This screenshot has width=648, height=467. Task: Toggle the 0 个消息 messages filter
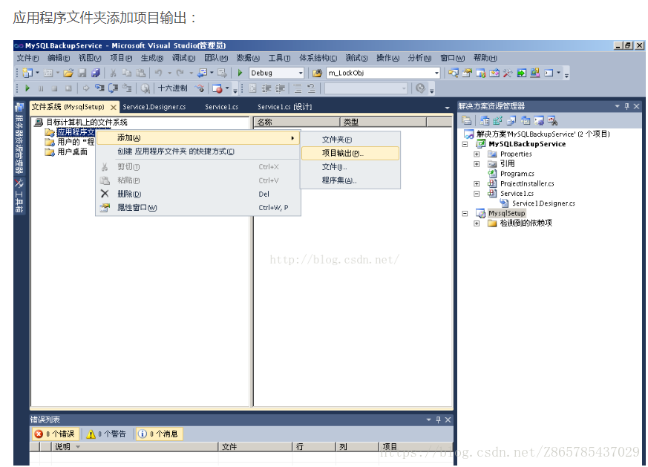point(159,434)
